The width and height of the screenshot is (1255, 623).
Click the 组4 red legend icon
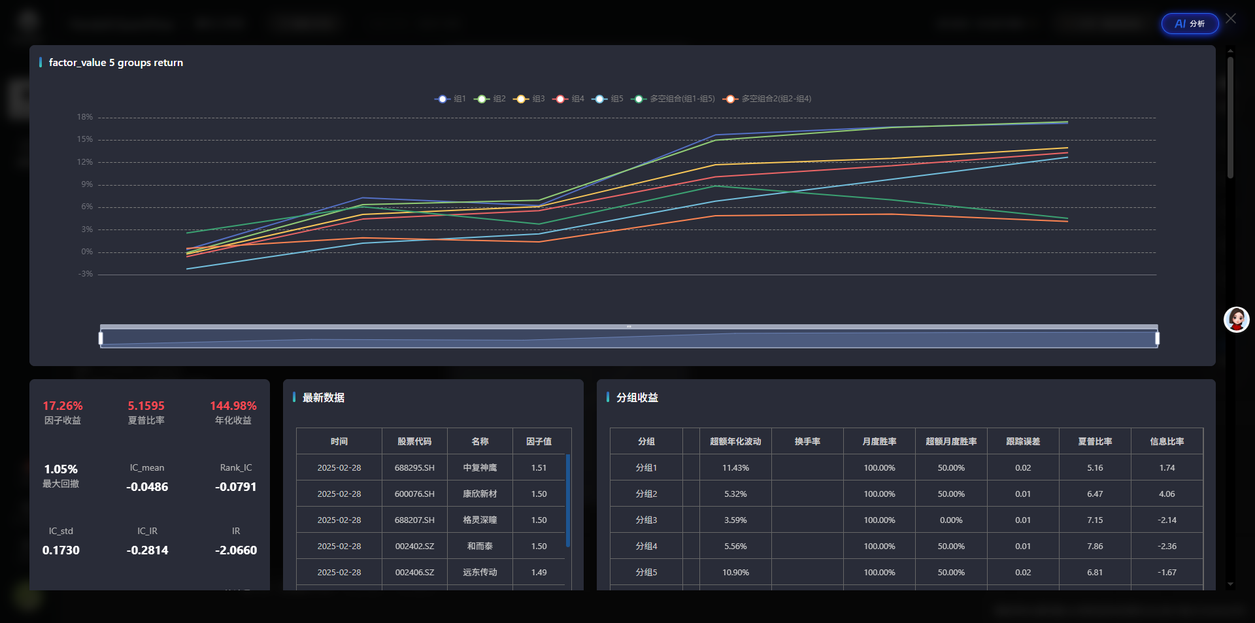561,99
